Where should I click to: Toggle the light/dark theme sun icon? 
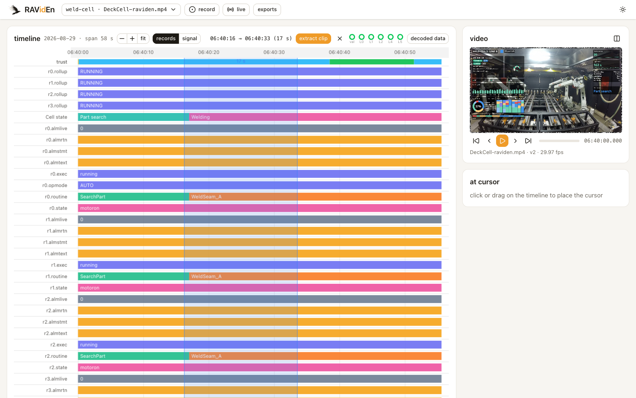(623, 10)
